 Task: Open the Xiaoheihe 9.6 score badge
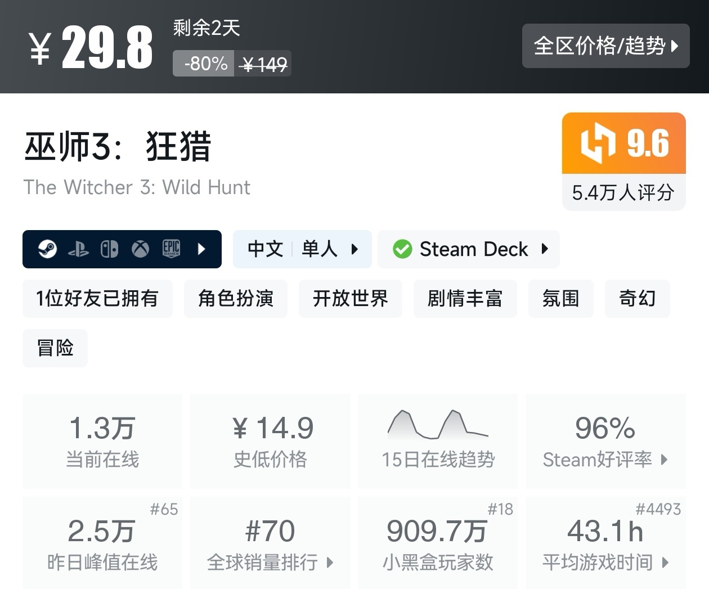tap(623, 143)
